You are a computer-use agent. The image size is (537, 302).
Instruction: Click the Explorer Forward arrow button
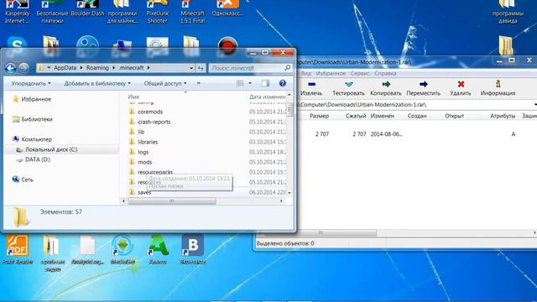(23, 68)
